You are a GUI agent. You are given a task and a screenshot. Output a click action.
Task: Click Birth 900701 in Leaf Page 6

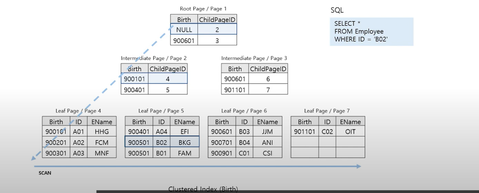222,142
